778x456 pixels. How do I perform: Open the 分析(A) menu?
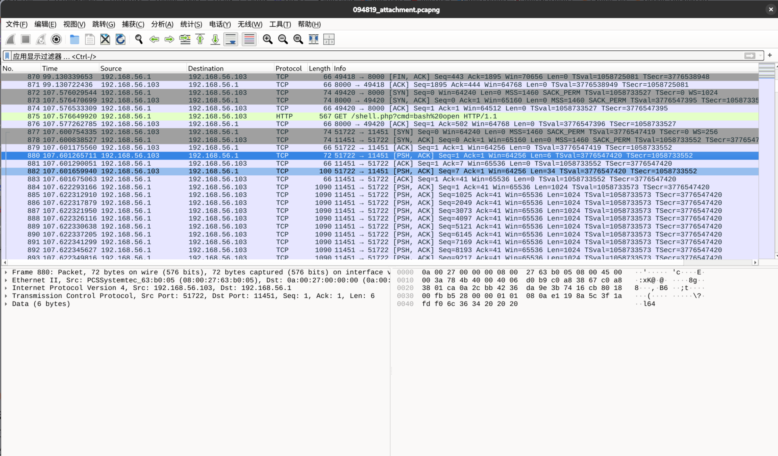click(x=162, y=24)
